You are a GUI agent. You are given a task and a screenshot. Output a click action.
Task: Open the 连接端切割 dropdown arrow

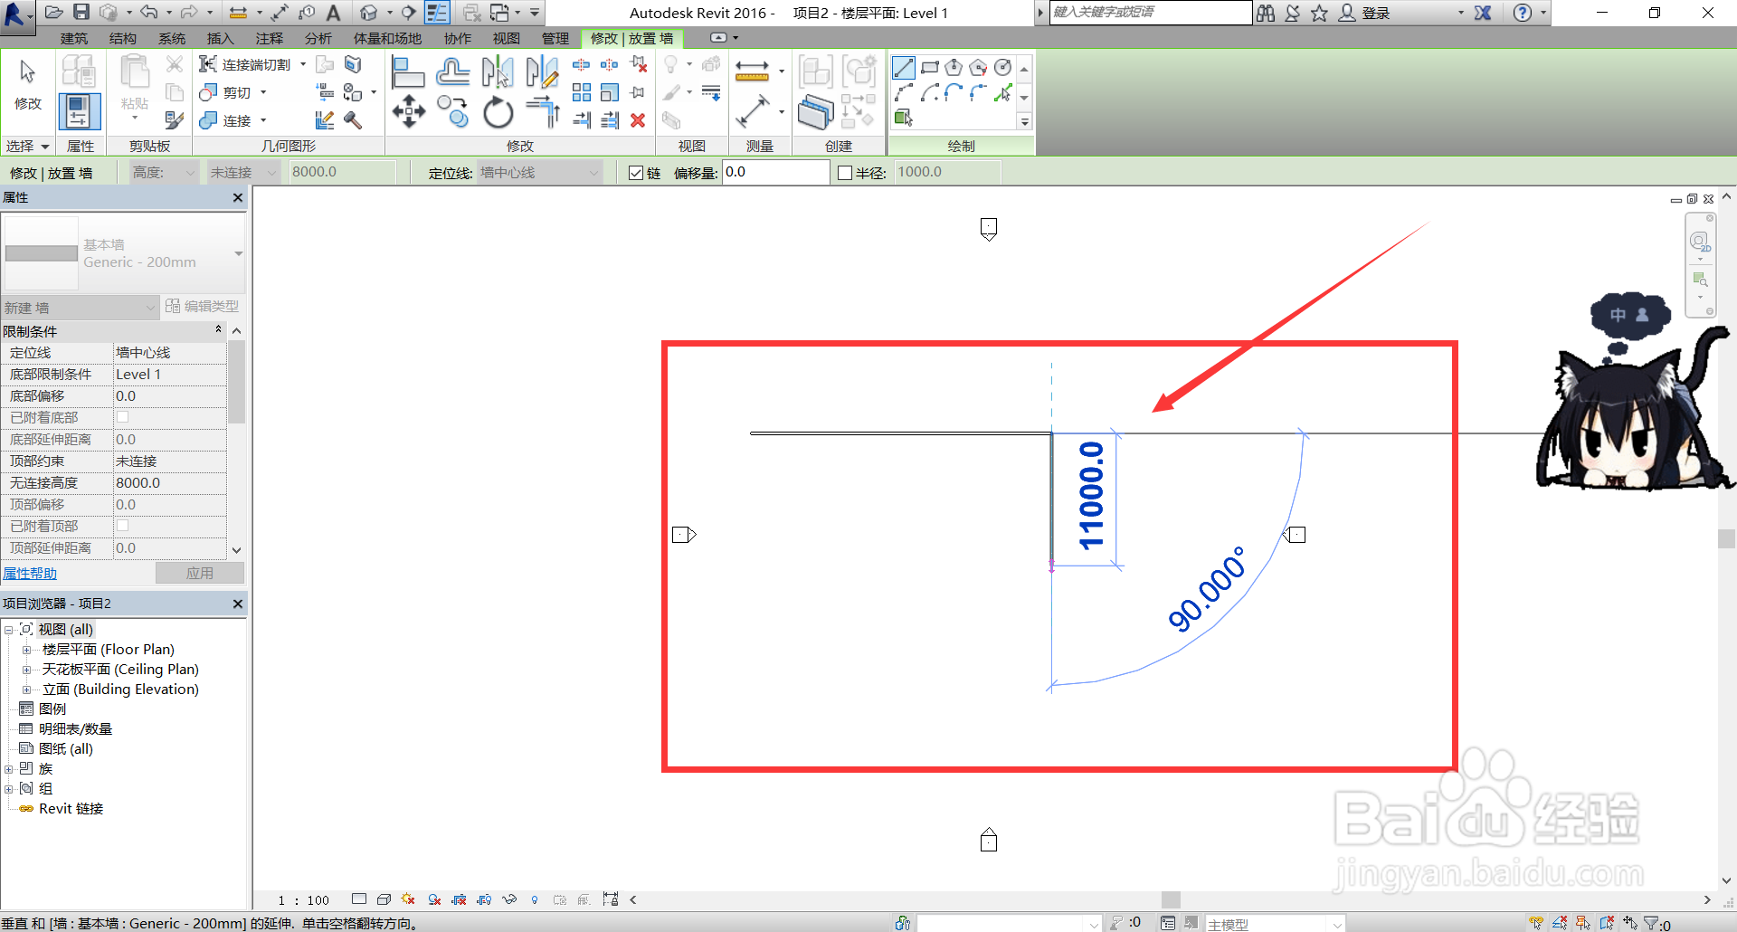(x=303, y=64)
